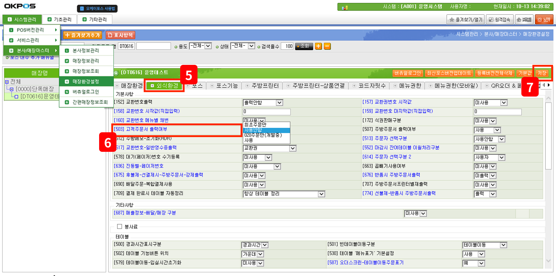Choose 매장환경설정 from the submenu
Screen dimensions: 556x276
(86, 81)
